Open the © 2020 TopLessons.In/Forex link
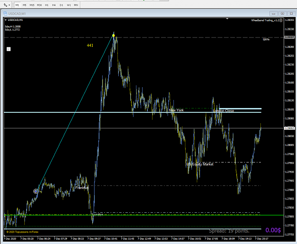Image resolution: width=297 pixels, height=244 pixels. [x=22, y=232]
